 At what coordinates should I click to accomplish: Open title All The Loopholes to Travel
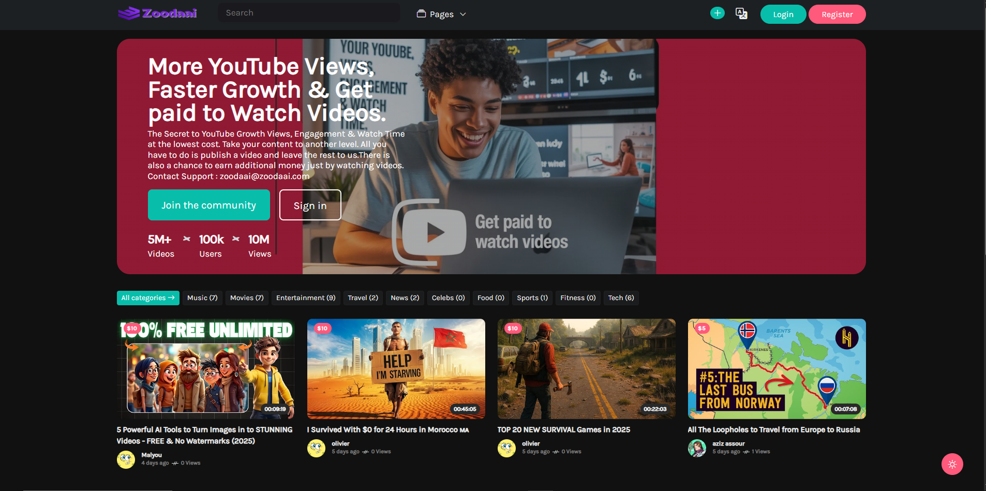tap(773, 429)
